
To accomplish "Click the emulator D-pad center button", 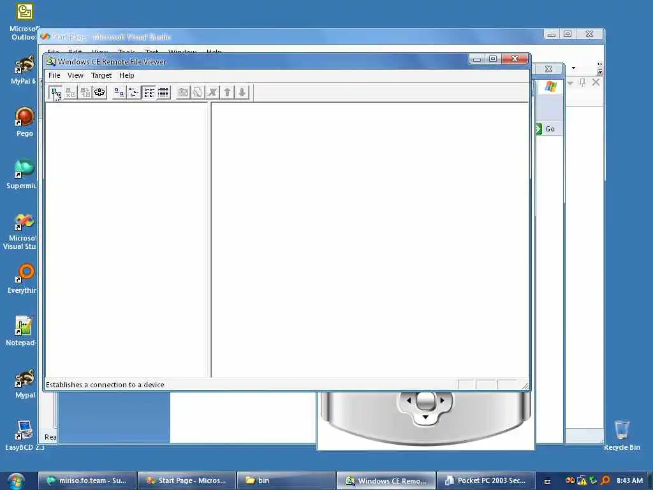I will tap(425, 401).
